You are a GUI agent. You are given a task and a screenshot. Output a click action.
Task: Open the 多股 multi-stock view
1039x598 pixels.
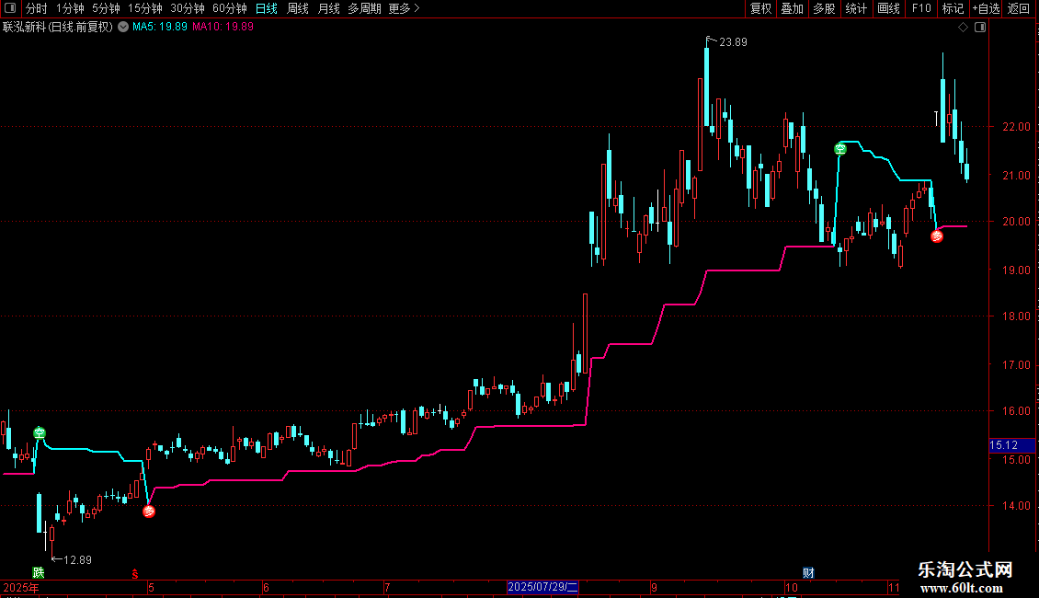coord(824,8)
